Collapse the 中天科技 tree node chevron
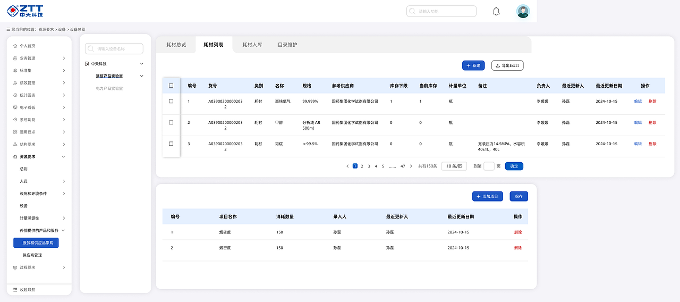 pos(141,64)
